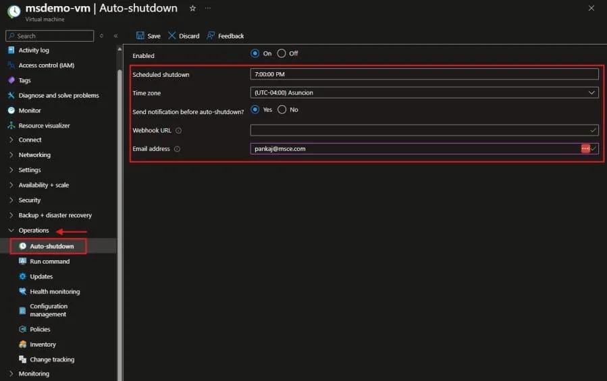
Task: Open Resource visualizer page
Action: pyautogui.click(x=44, y=125)
